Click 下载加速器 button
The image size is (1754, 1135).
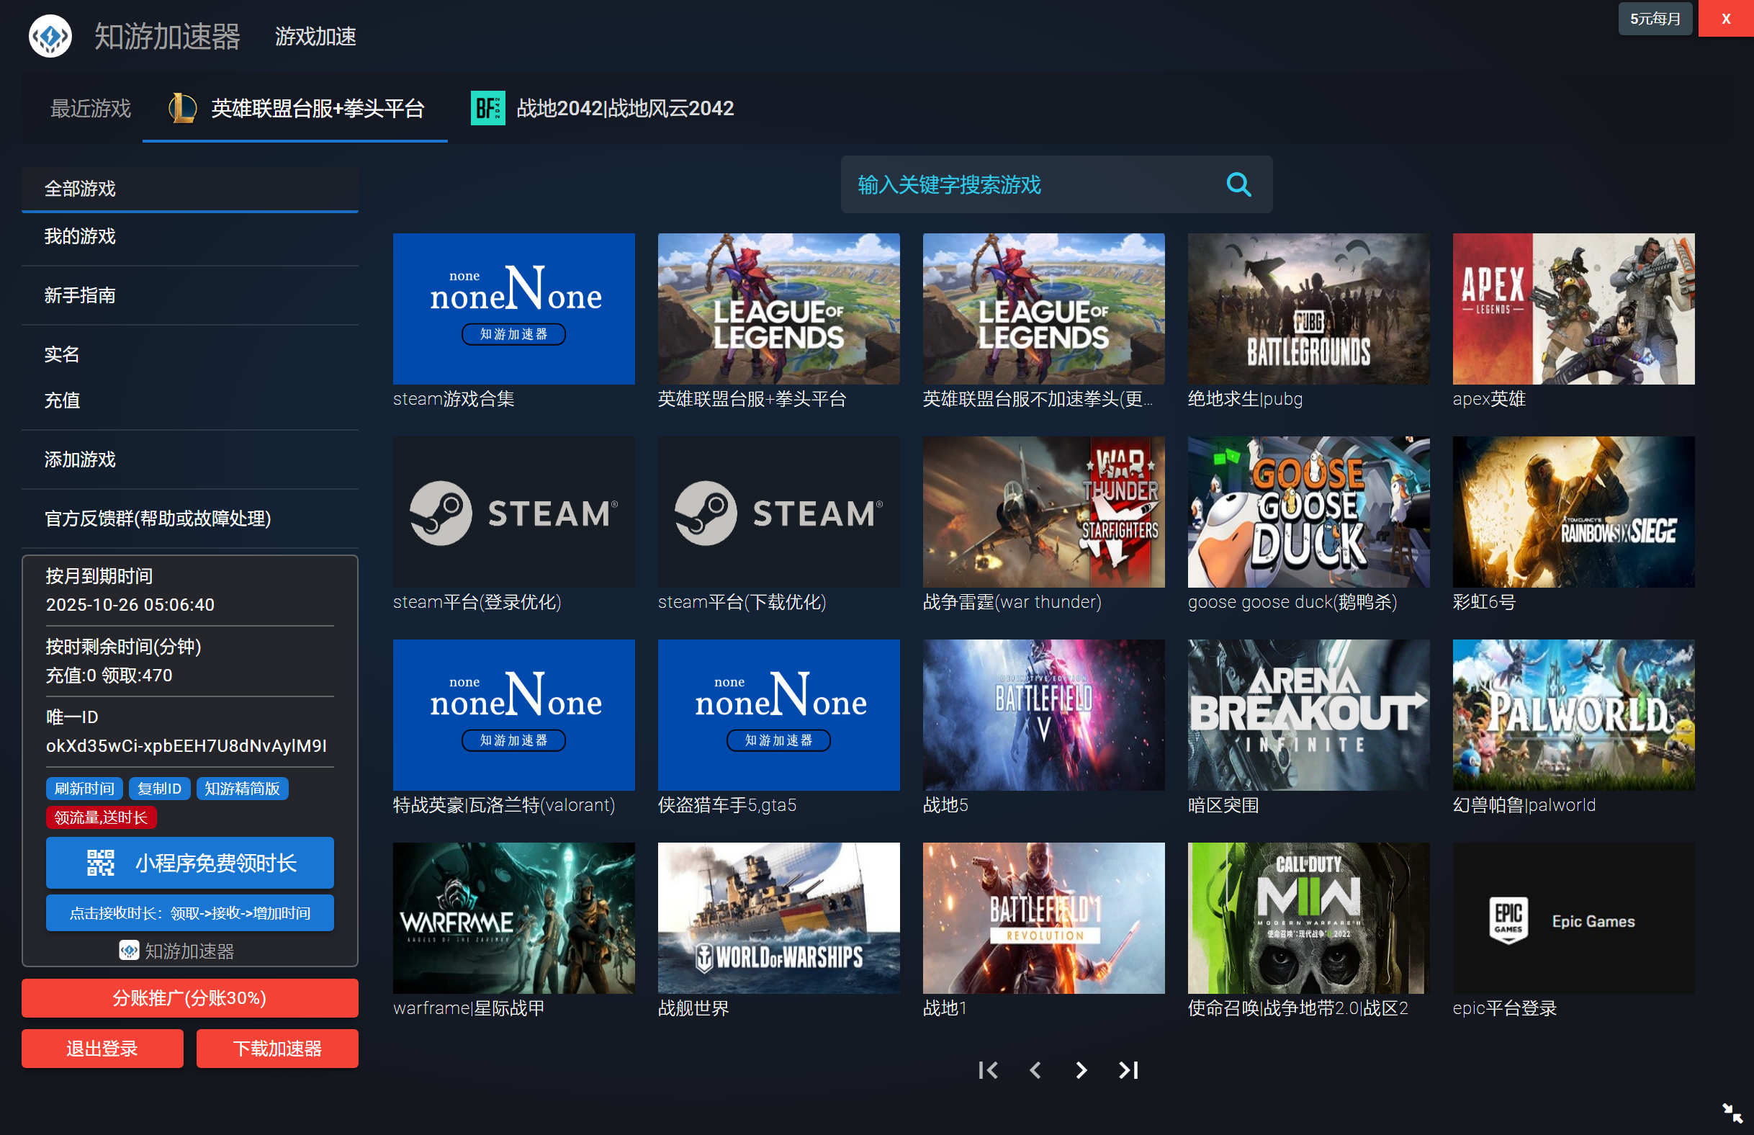[277, 1048]
